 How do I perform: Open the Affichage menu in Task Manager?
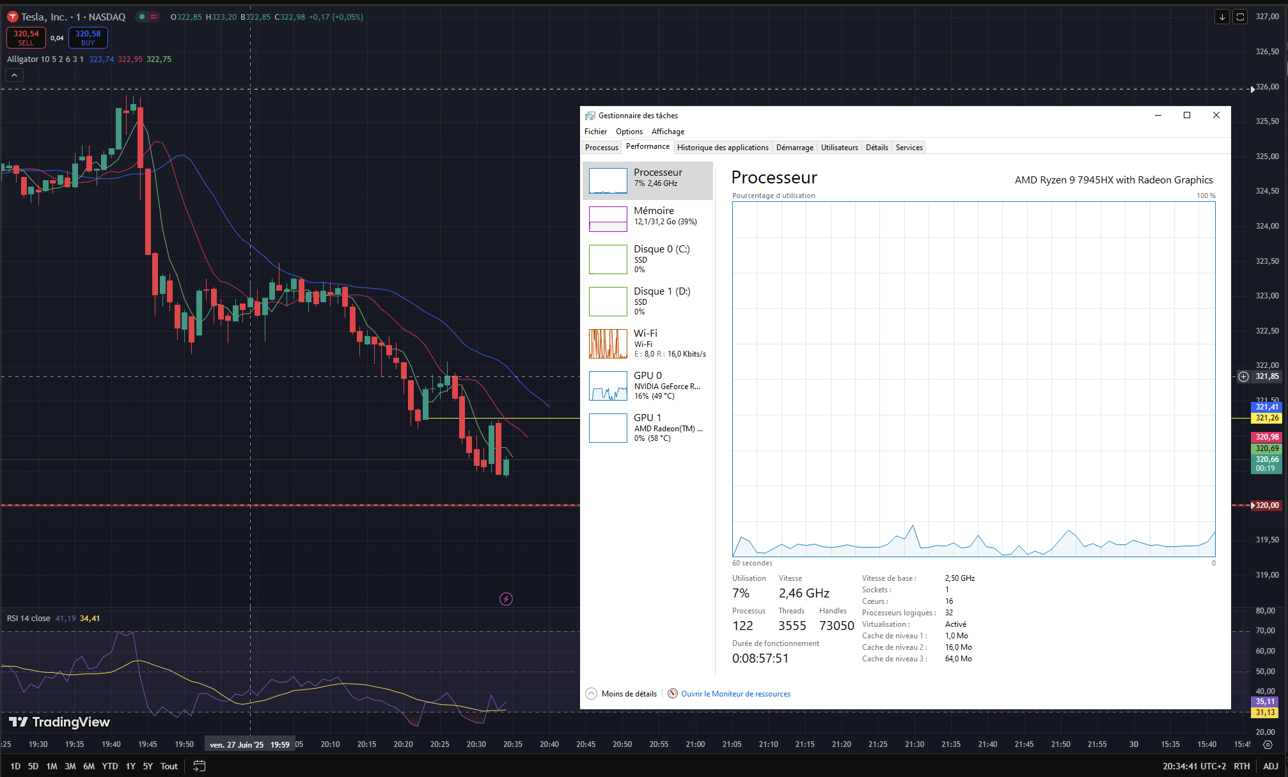coord(668,132)
